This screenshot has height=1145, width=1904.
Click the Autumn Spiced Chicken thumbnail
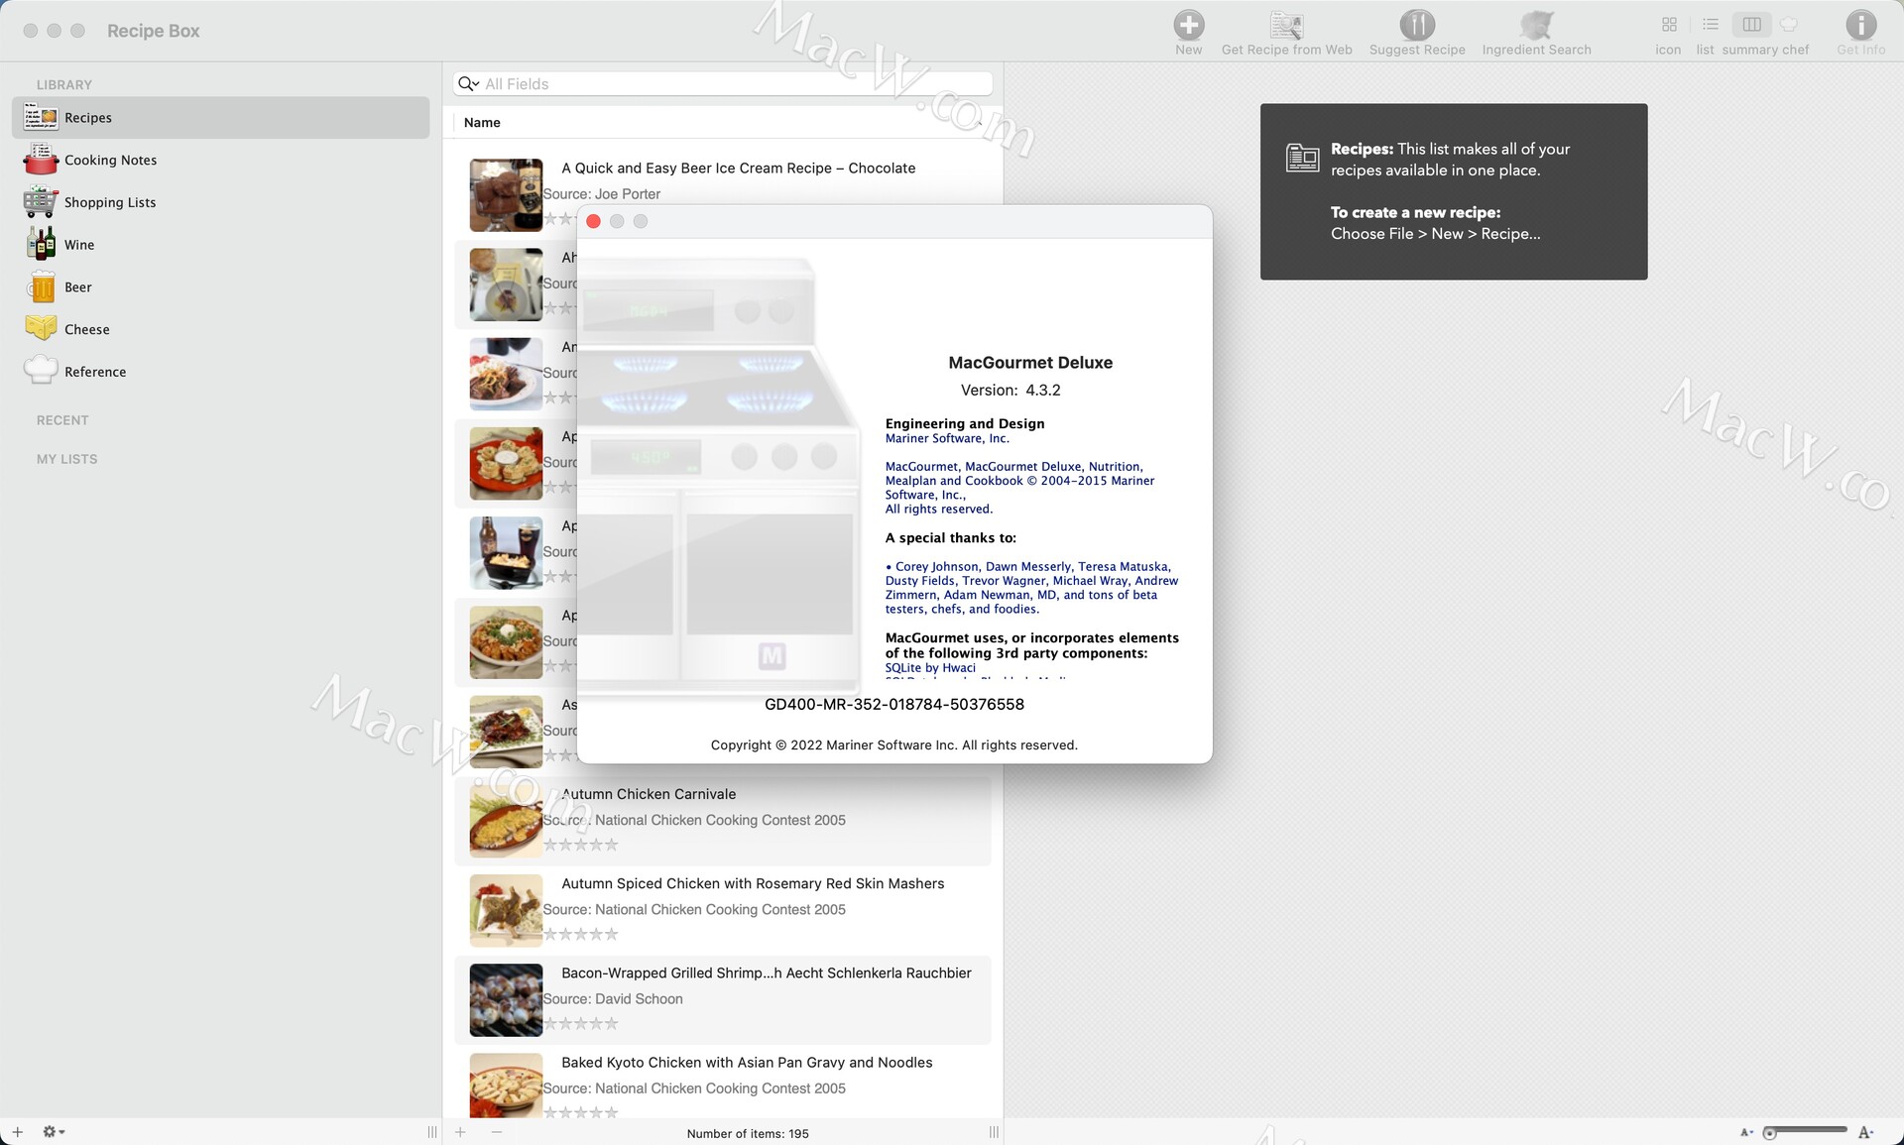[506, 910]
